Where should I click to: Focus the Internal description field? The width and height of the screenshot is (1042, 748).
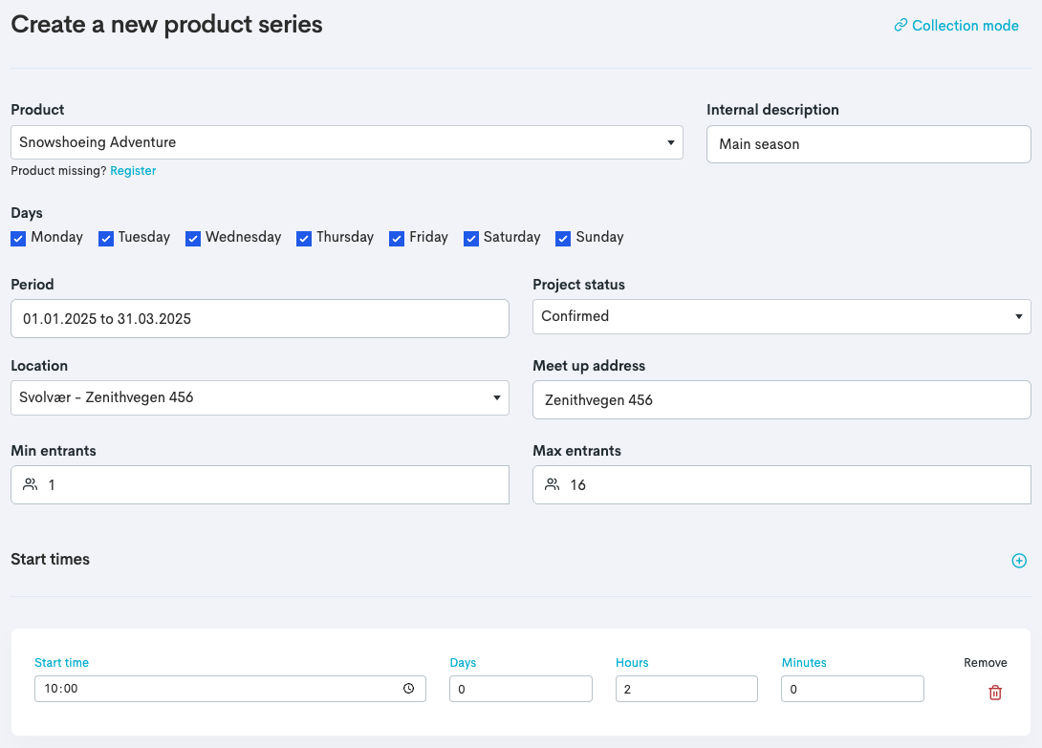coord(868,144)
